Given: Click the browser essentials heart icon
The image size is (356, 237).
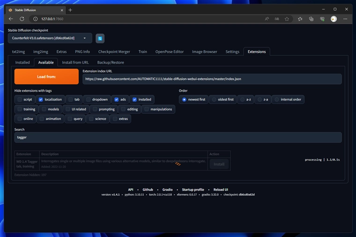Looking at the screenshot, I should (322, 19).
